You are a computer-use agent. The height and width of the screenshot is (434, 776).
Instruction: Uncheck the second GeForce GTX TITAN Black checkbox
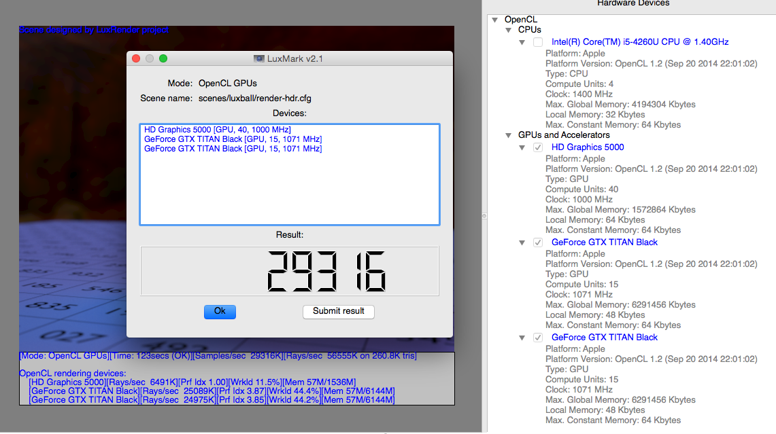[538, 338]
